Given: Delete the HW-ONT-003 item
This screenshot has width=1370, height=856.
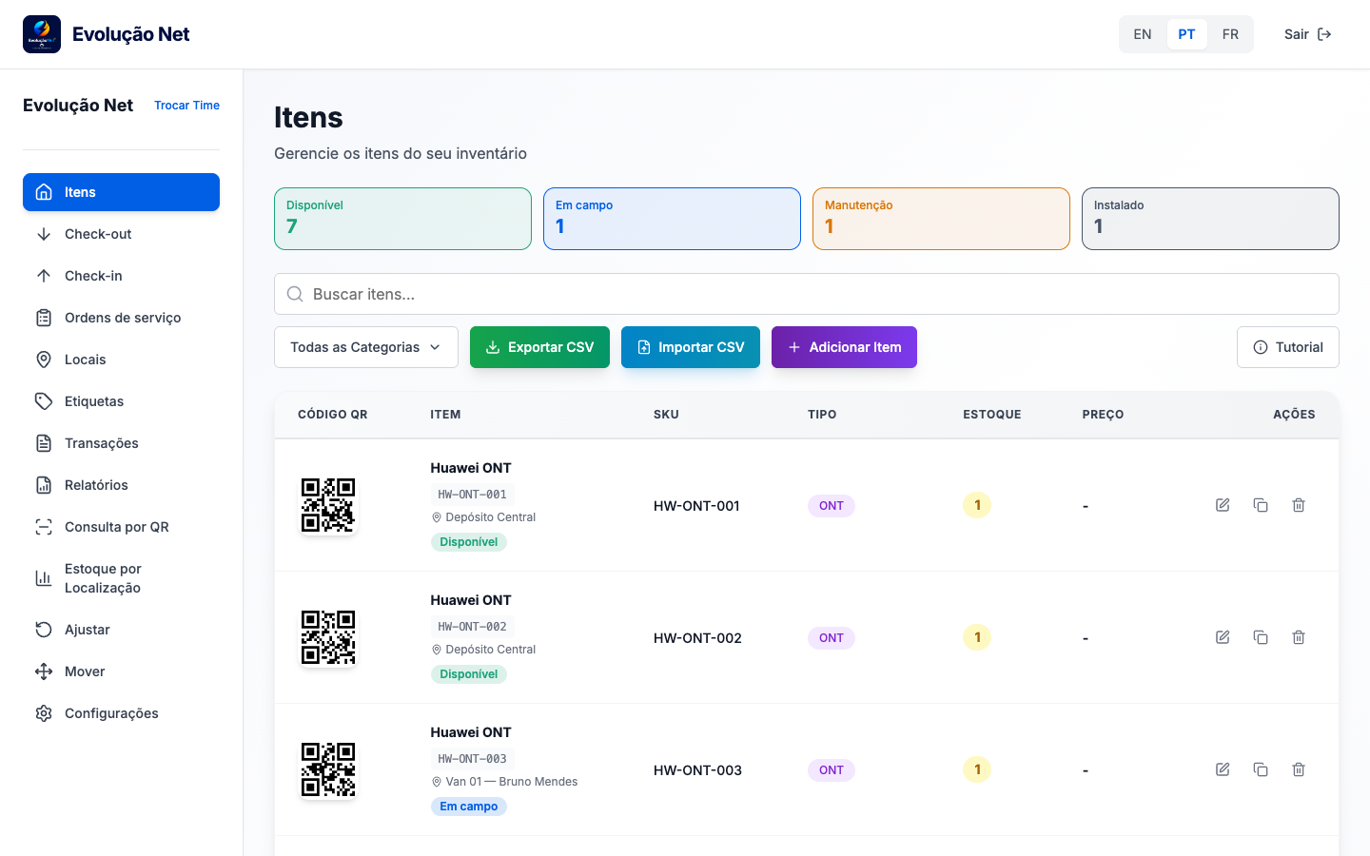Looking at the screenshot, I should pyautogui.click(x=1299, y=769).
